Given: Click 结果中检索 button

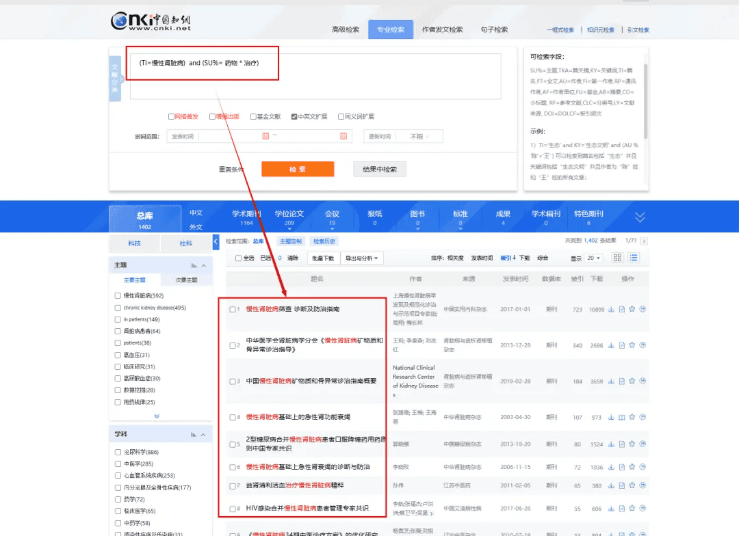Looking at the screenshot, I should tap(380, 169).
